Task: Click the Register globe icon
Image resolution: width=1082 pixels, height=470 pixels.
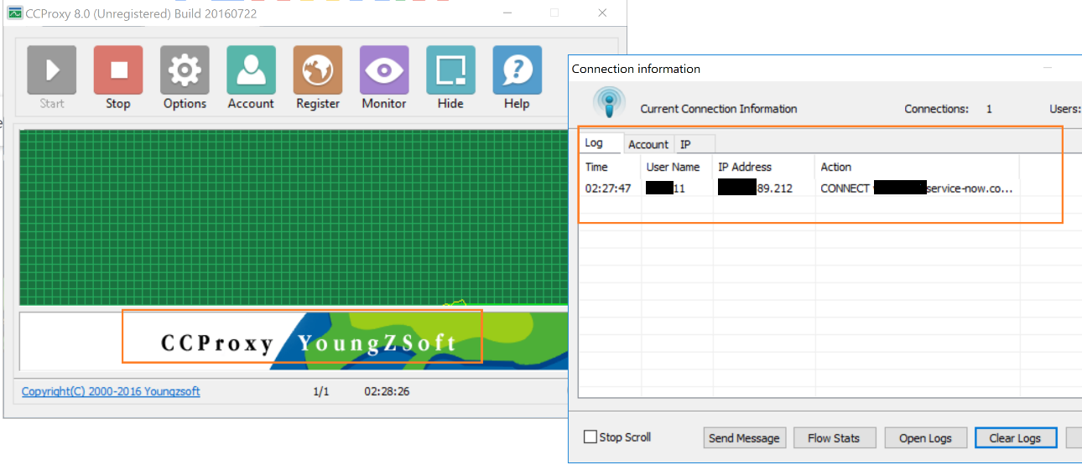Action: click(318, 70)
